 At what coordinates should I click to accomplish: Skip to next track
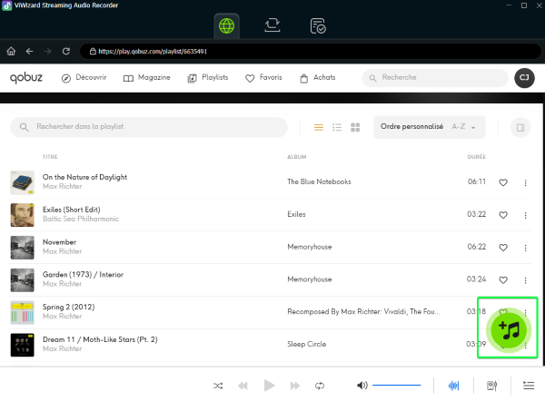[x=294, y=386]
